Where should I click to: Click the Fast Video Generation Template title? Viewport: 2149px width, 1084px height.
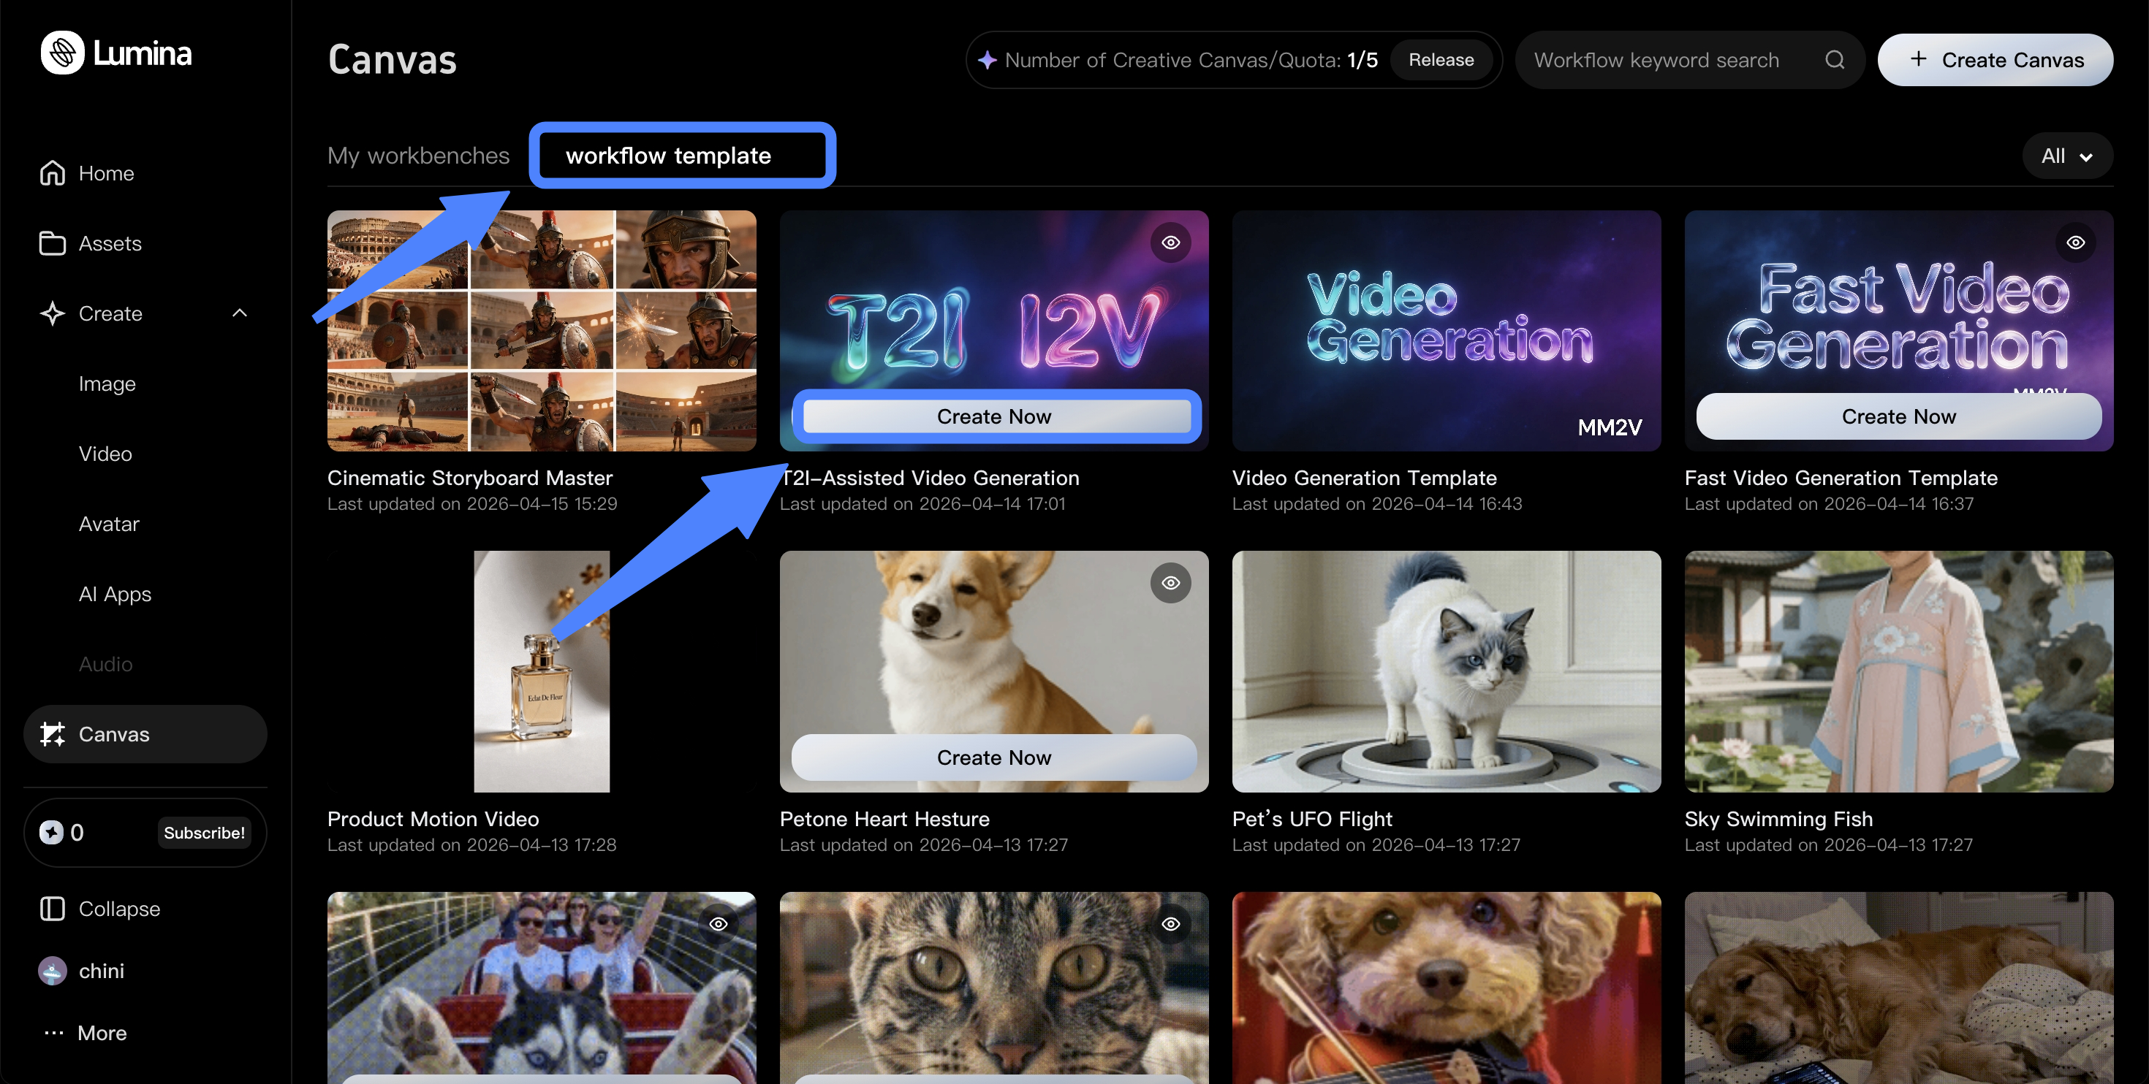(x=1841, y=477)
